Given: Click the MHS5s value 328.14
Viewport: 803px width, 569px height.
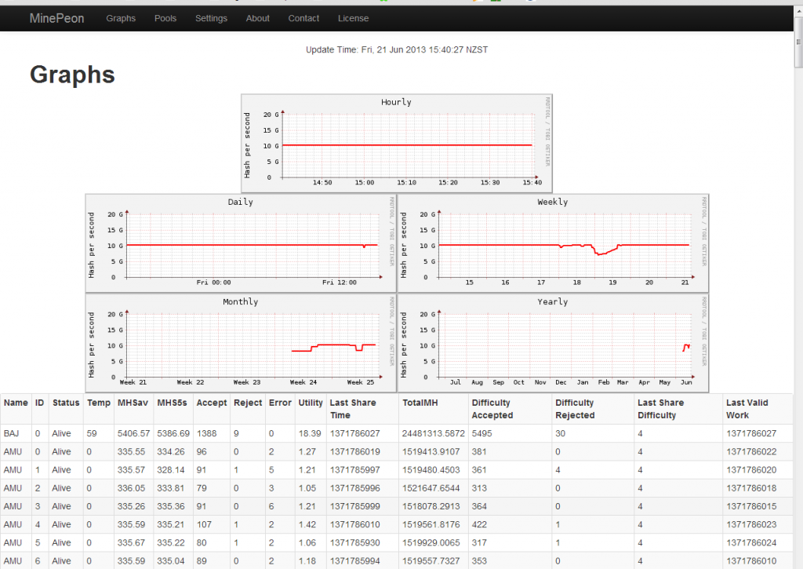Looking at the screenshot, I should (x=170, y=470).
